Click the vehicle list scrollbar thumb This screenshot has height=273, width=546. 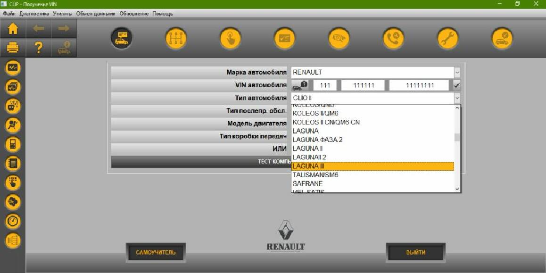457,137
